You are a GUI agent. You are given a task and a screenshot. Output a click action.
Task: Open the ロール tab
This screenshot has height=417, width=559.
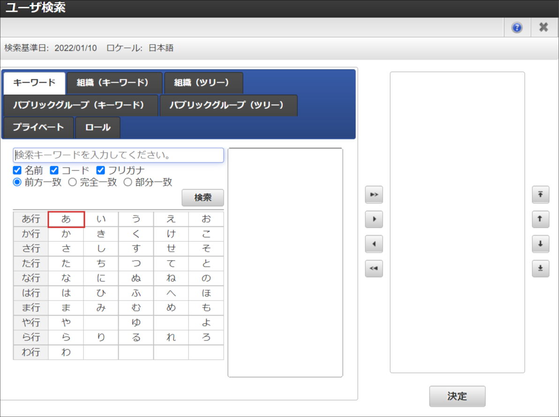98,127
